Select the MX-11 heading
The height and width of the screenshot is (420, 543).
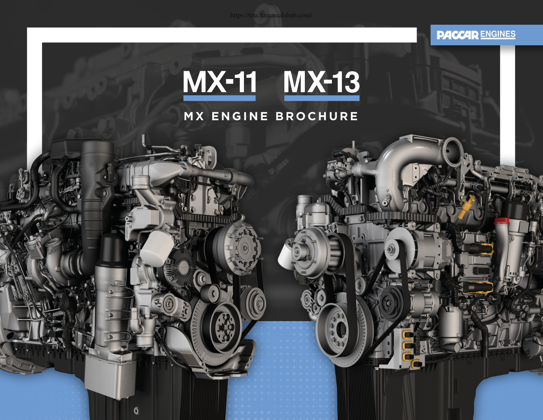220,82
